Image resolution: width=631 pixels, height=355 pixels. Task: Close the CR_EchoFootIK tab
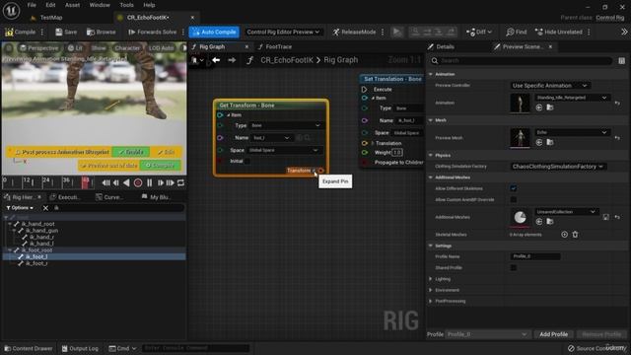tap(192, 18)
